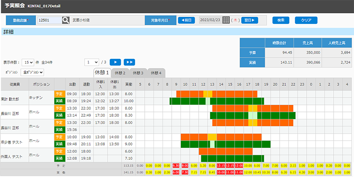This screenshot has height=177, width=354.
Task: Open the calendar date picker icon
Action: 226,20
